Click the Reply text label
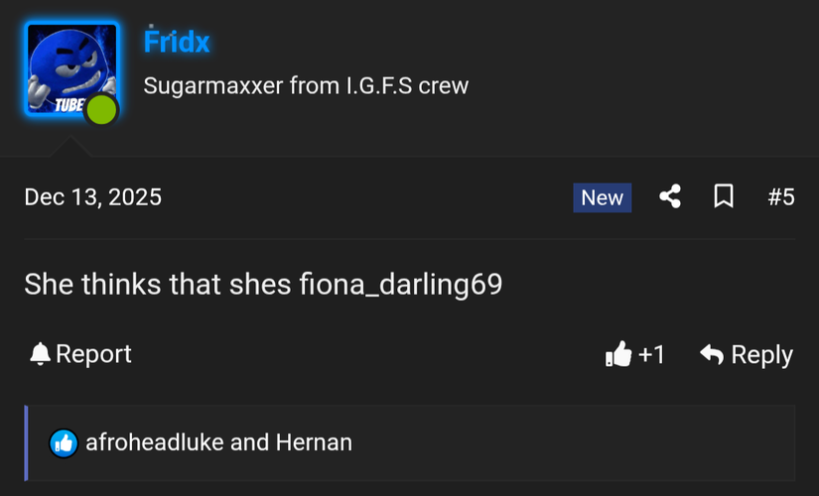Viewport: 819px width, 496px height. 761,354
